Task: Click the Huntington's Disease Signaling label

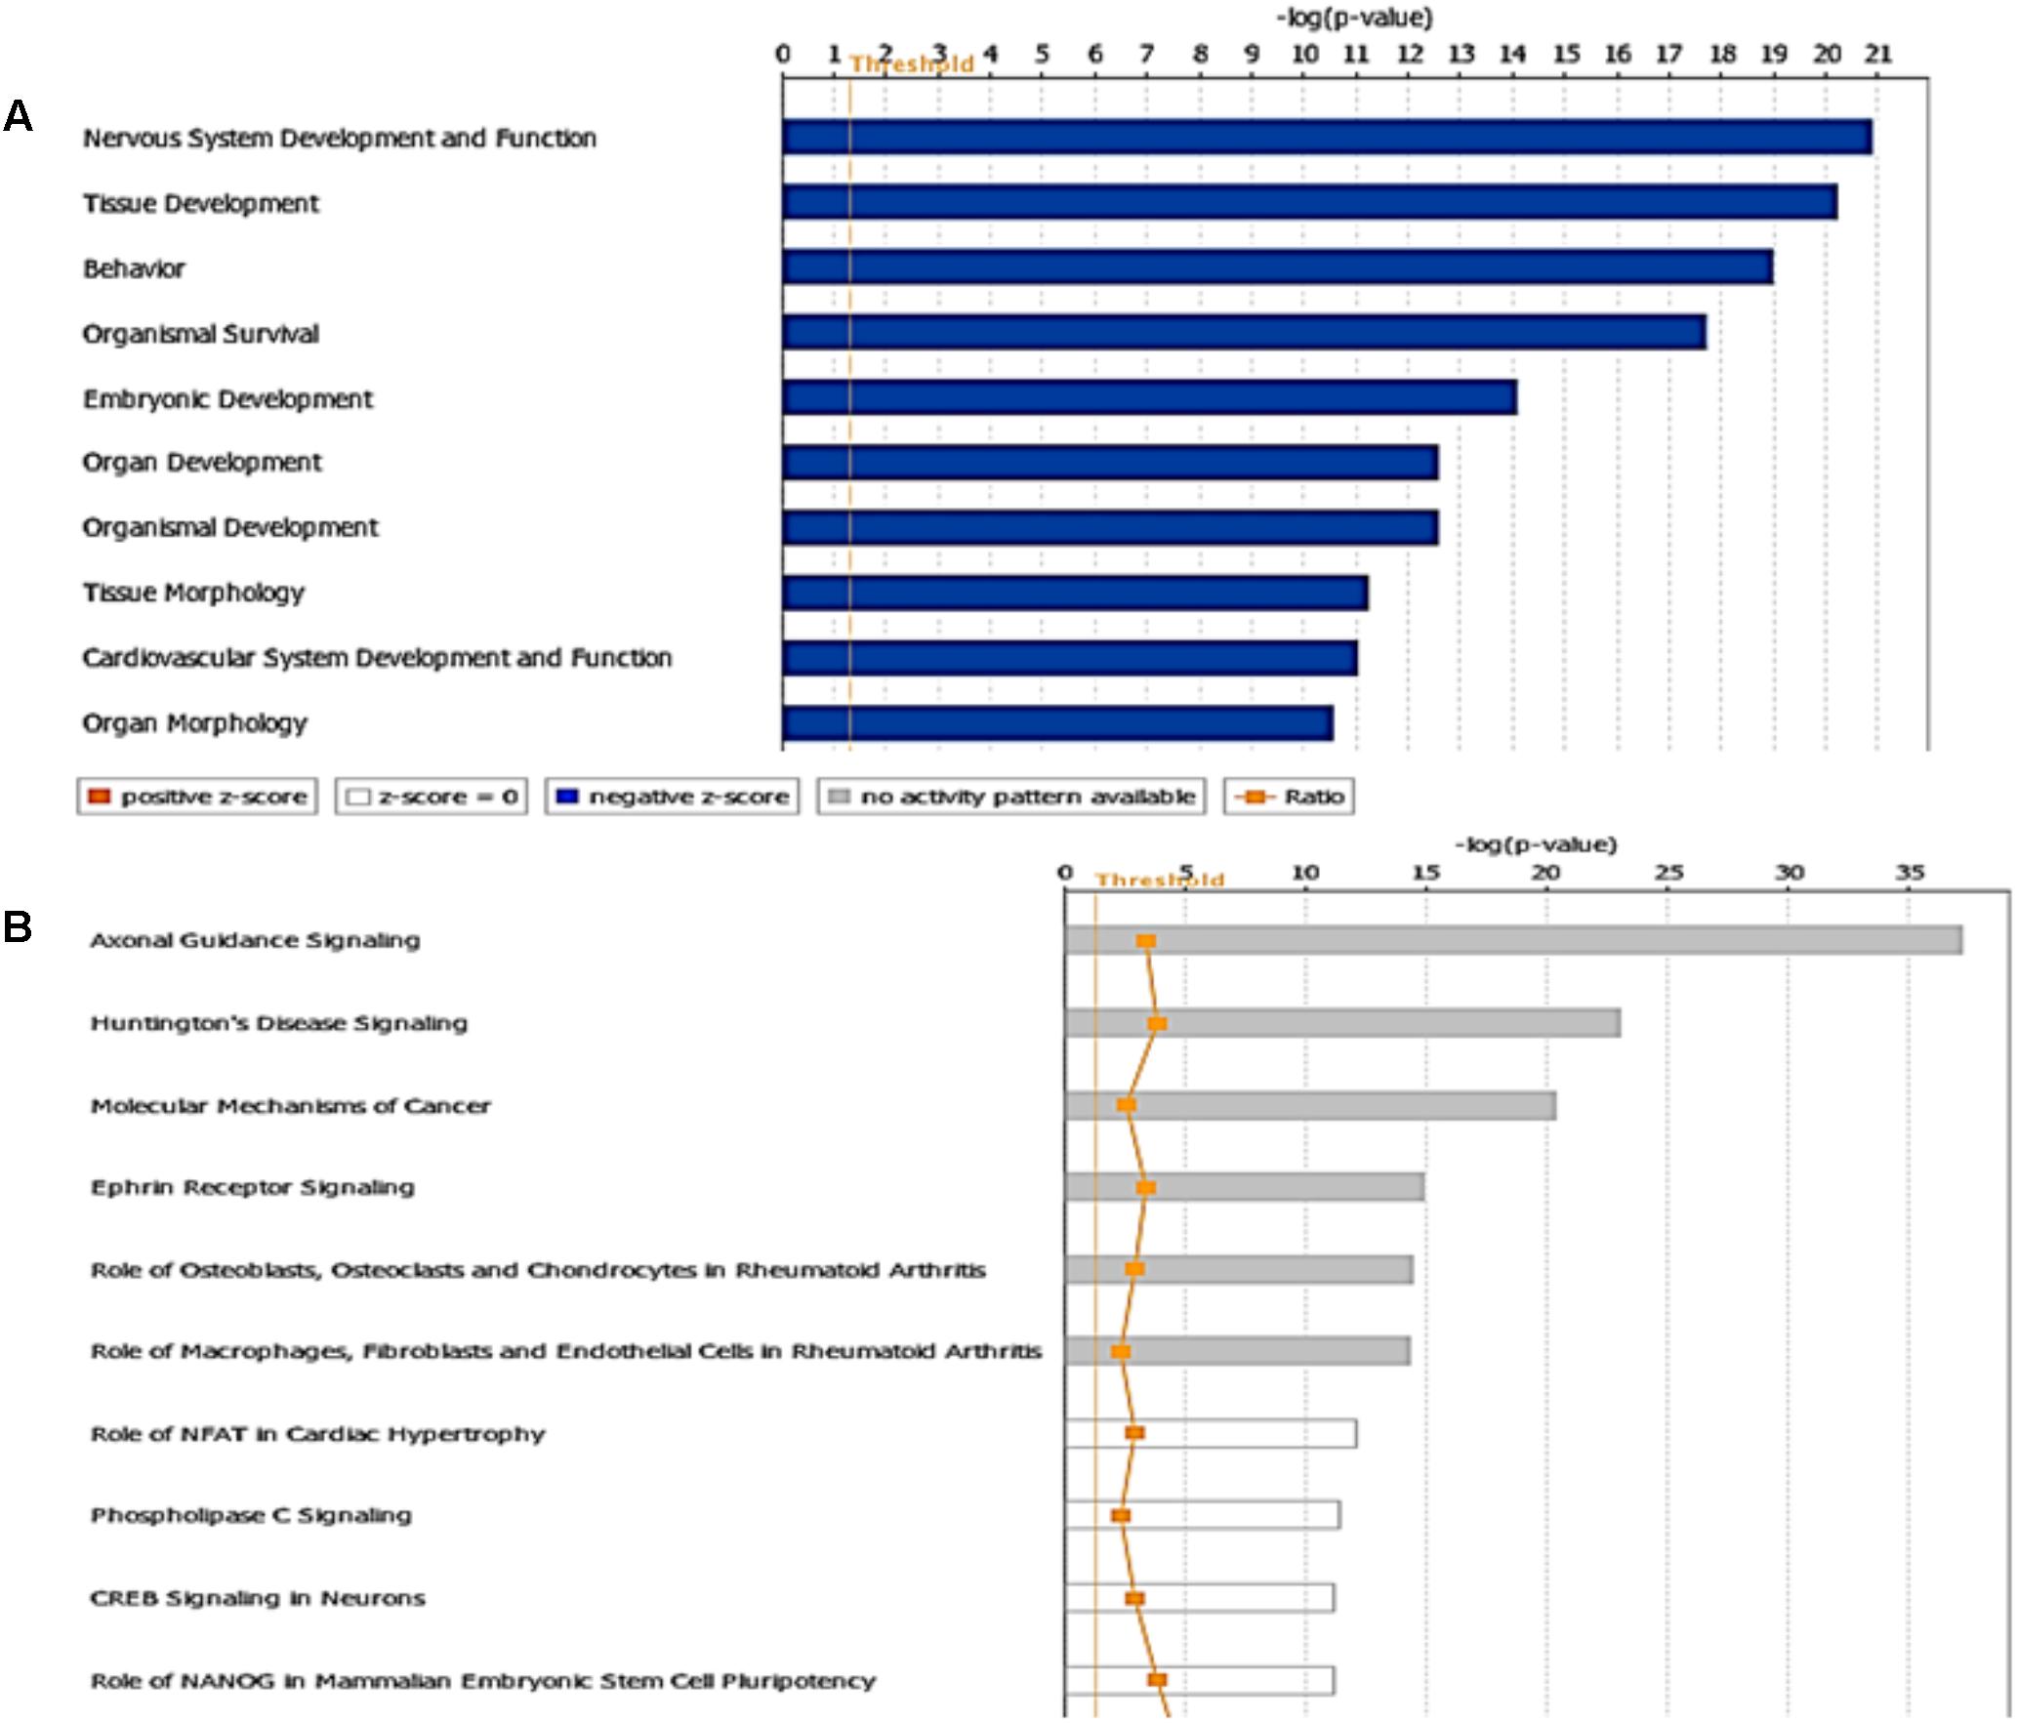Action: 279,1024
